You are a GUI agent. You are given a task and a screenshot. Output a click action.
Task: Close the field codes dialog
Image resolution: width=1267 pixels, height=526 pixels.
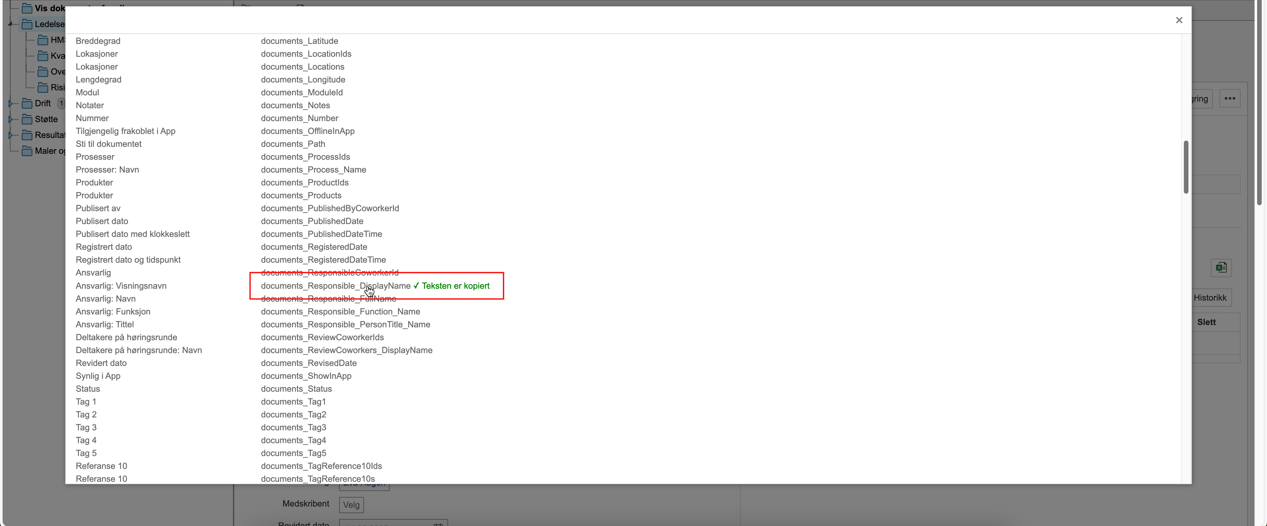[1179, 20]
